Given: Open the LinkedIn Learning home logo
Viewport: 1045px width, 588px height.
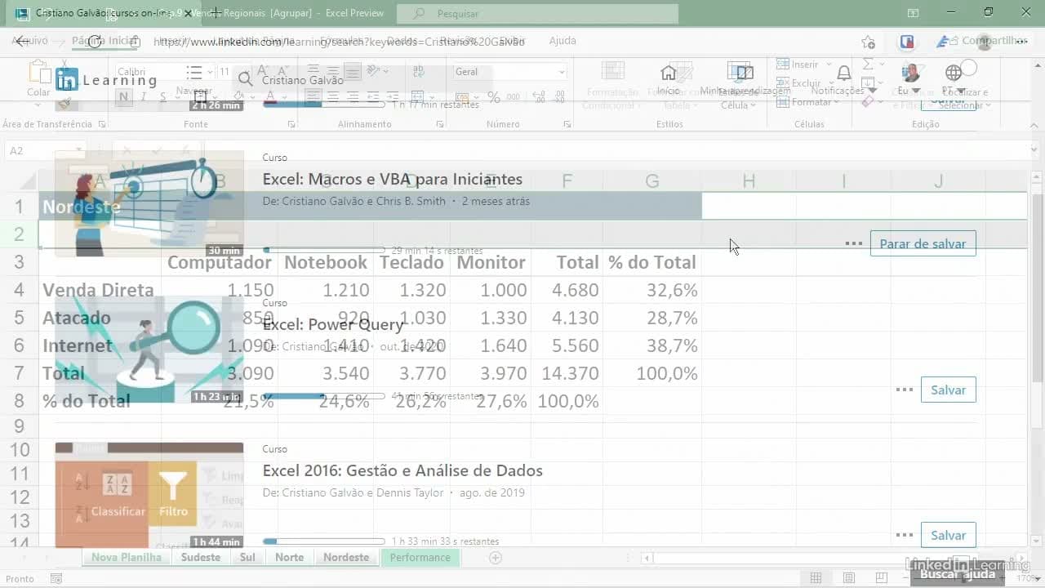Looking at the screenshot, I should click(x=106, y=79).
